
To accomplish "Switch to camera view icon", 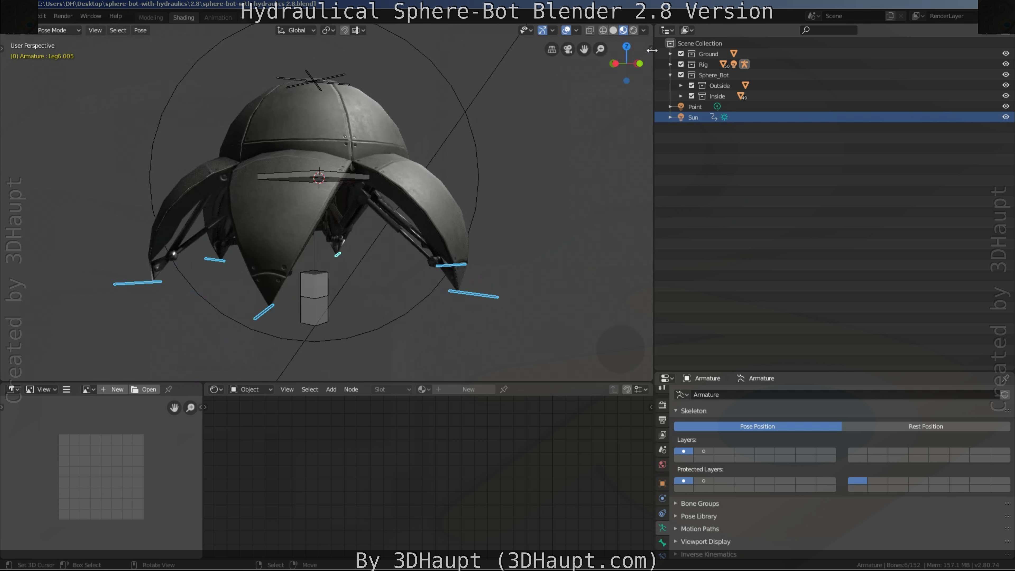I will [568, 49].
